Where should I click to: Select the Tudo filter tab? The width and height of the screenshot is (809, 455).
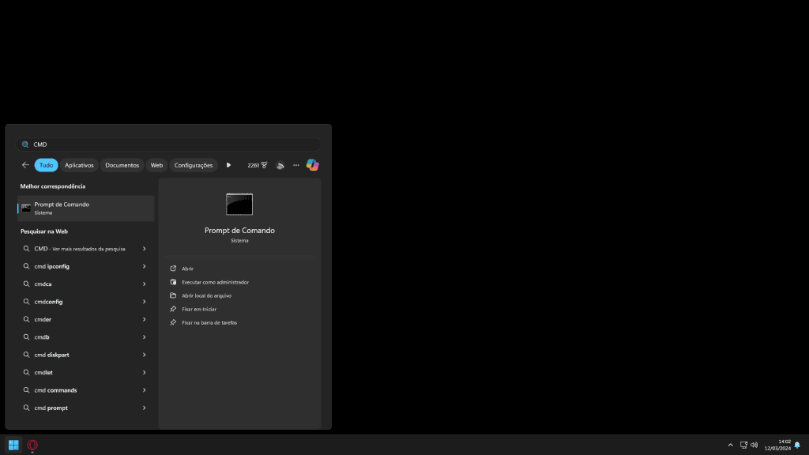[x=46, y=165]
